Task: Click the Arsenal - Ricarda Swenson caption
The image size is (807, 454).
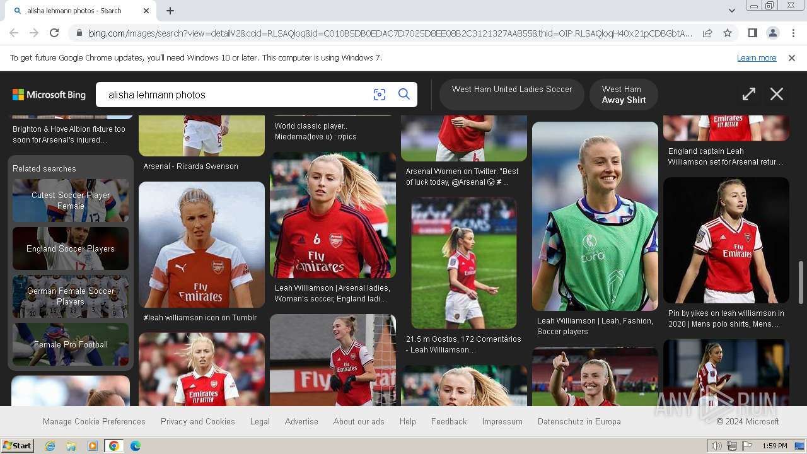Action: pos(190,166)
